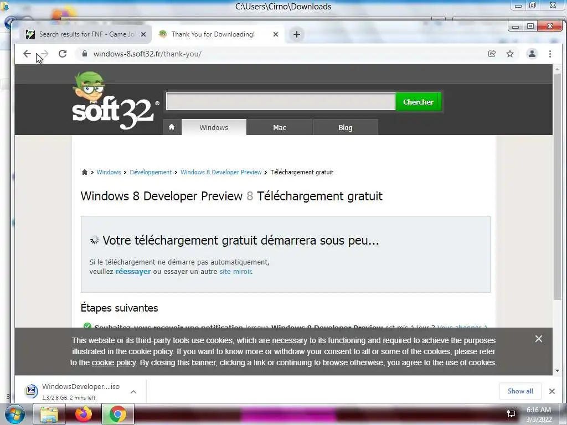Image resolution: width=567 pixels, height=425 pixels.
Task: Click the green Chercher button
Action: pyautogui.click(x=419, y=102)
